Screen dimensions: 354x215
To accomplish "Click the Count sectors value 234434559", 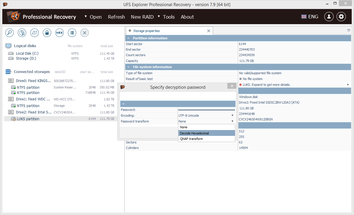I will pos(247,55).
